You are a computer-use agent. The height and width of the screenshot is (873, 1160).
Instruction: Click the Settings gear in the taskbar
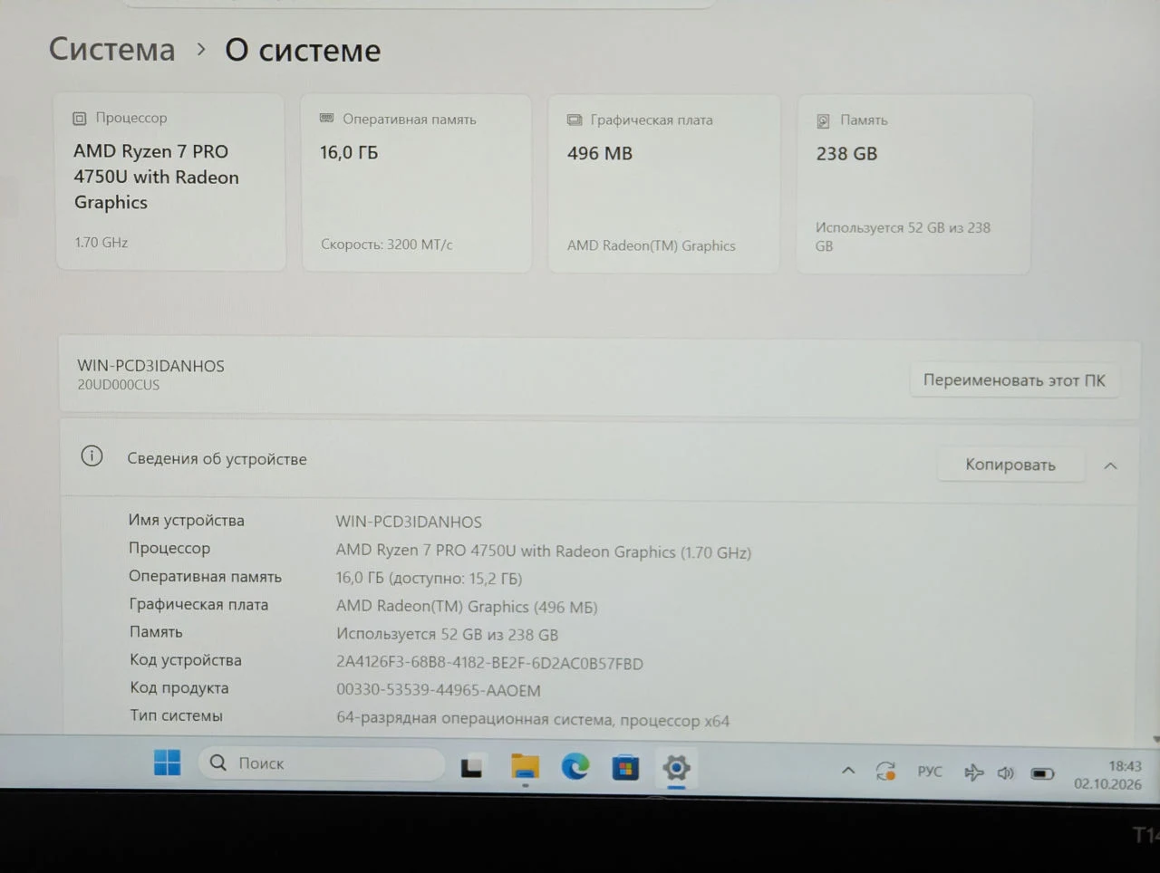pos(676,769)
